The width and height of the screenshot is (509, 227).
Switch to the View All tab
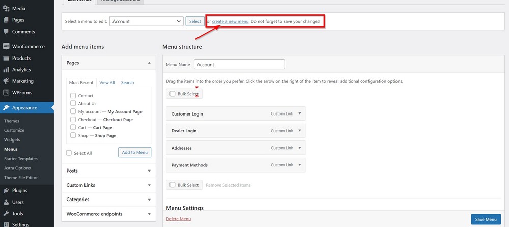107,83
